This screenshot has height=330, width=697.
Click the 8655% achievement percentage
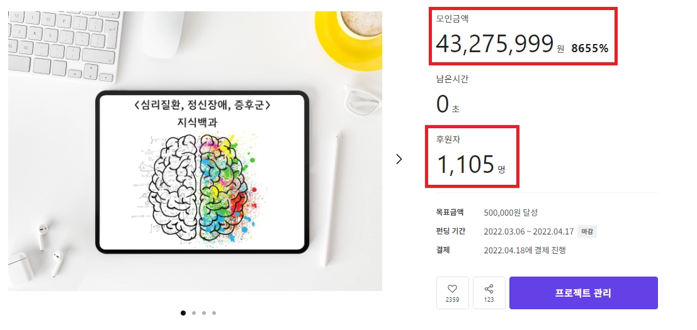590,48
